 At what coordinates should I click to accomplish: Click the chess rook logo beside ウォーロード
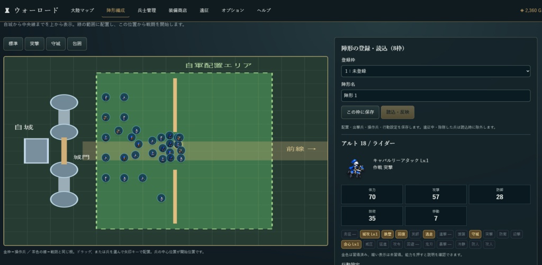(7, 11)
